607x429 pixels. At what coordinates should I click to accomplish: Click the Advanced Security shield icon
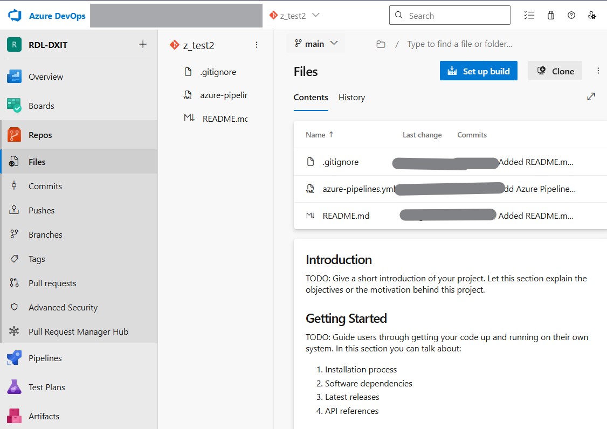click(14, 307)
